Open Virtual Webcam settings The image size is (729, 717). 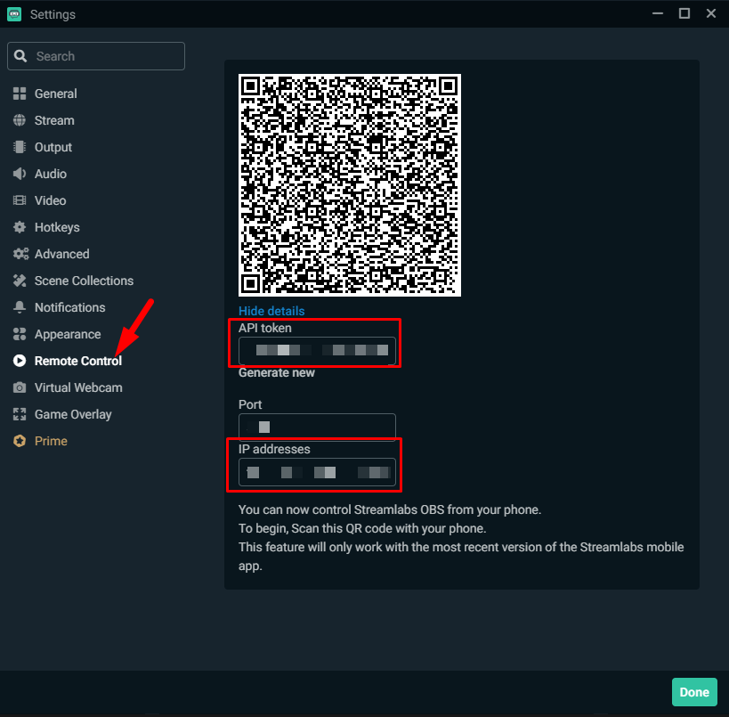(x=78, y=387)
